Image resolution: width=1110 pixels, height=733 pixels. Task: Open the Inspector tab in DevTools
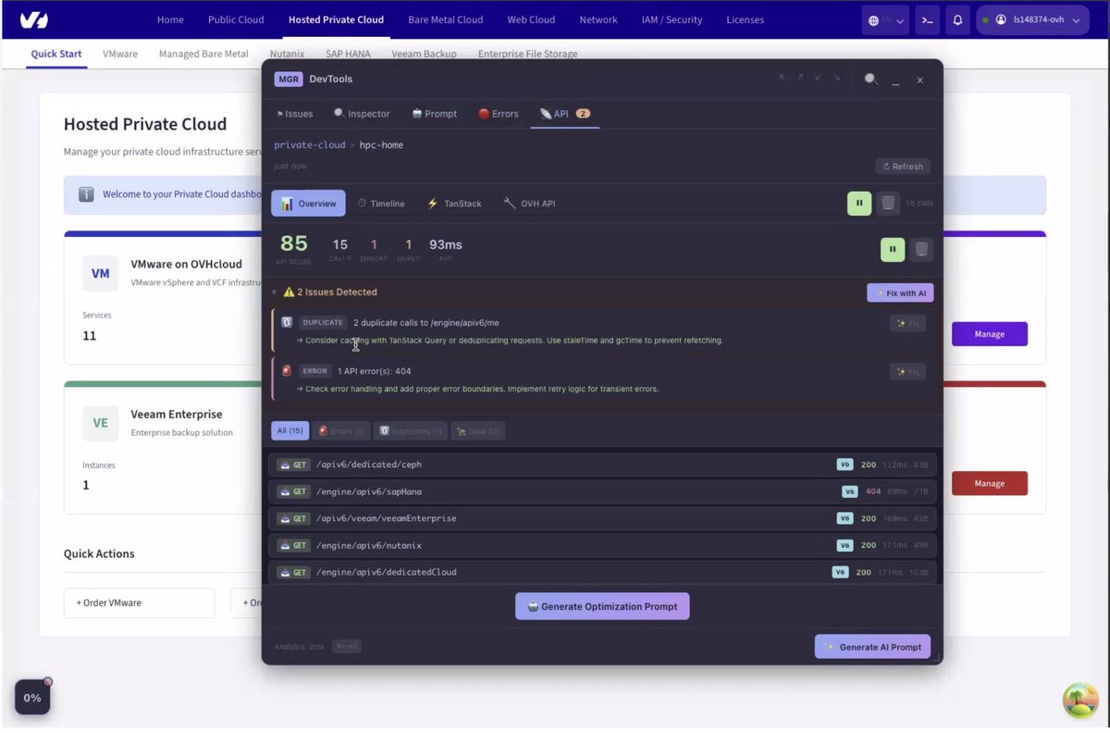pyautogui.click(x=362, y=114)
